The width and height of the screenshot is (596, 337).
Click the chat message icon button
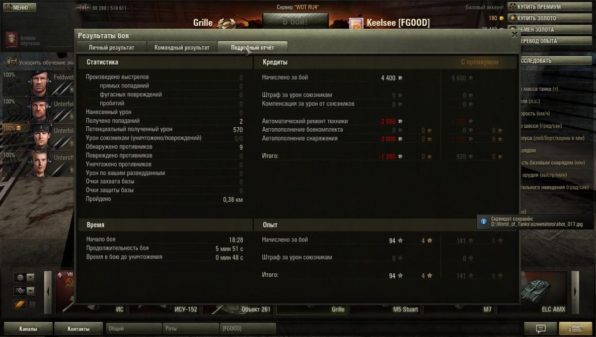540,329
